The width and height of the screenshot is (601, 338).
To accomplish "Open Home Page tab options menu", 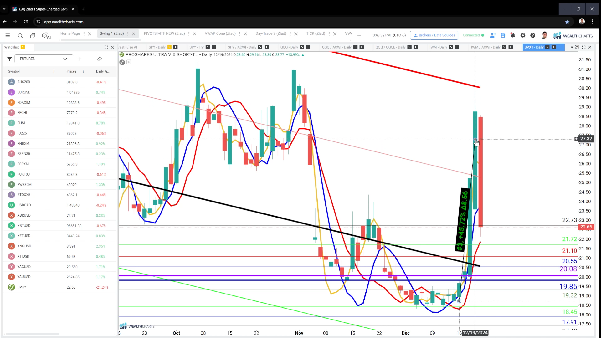I will pyautogui.click(x=84, y=34).
